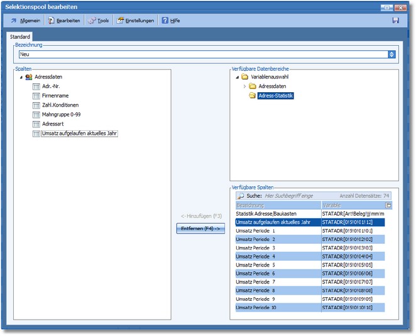416x336 pixels.
Task: Collapse the Adressdaten tree in Spalten
Action: click(x=21, y=77)
